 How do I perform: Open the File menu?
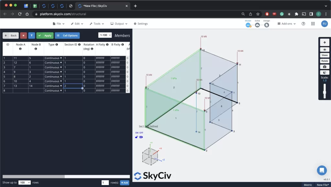coord(59,24)
